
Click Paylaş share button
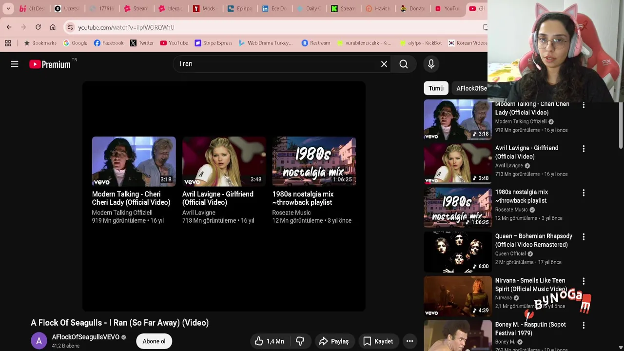coord(333,341)
